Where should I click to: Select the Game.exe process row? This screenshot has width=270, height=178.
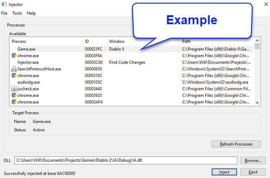pos(131,49)
